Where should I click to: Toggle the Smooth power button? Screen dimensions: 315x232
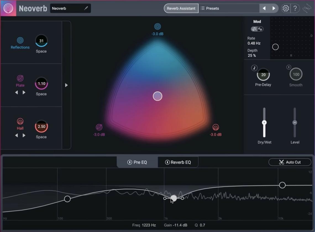(288, 67)
